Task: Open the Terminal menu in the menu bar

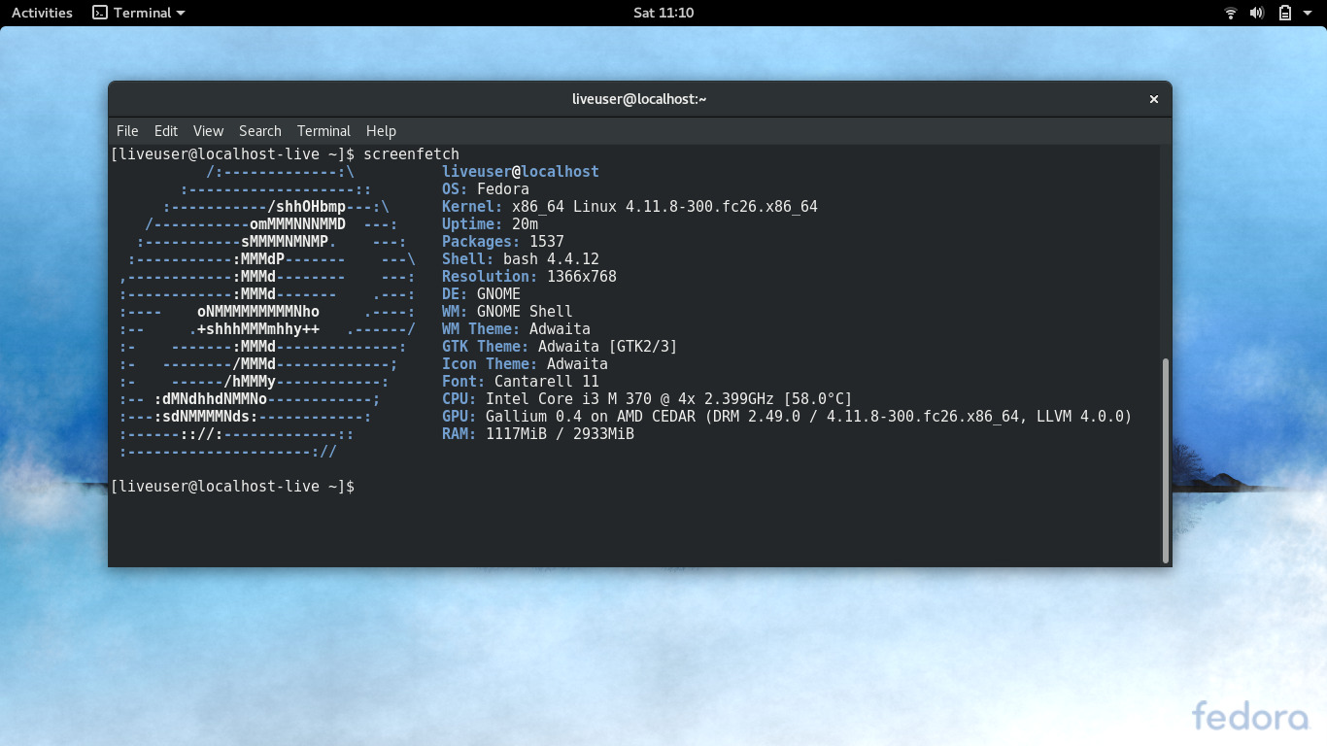Action: tap(323, 131)
